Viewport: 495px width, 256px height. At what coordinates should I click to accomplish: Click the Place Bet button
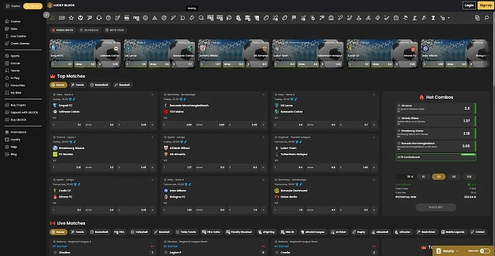click(x=436, y=208)
